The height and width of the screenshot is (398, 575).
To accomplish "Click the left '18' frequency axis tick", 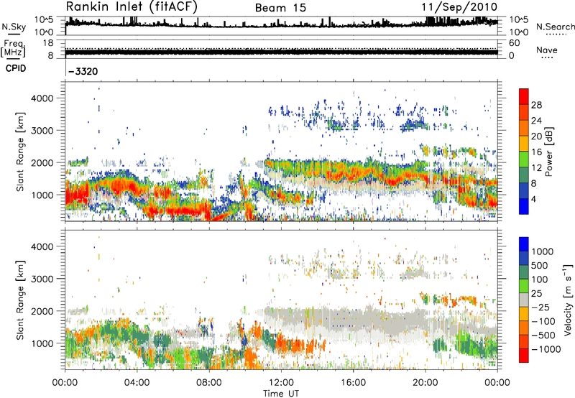I will click(48, 43).
